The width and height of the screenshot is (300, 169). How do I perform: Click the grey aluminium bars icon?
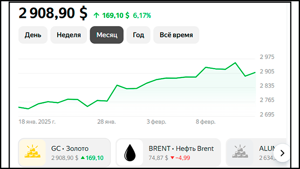[x=240, y=151]
